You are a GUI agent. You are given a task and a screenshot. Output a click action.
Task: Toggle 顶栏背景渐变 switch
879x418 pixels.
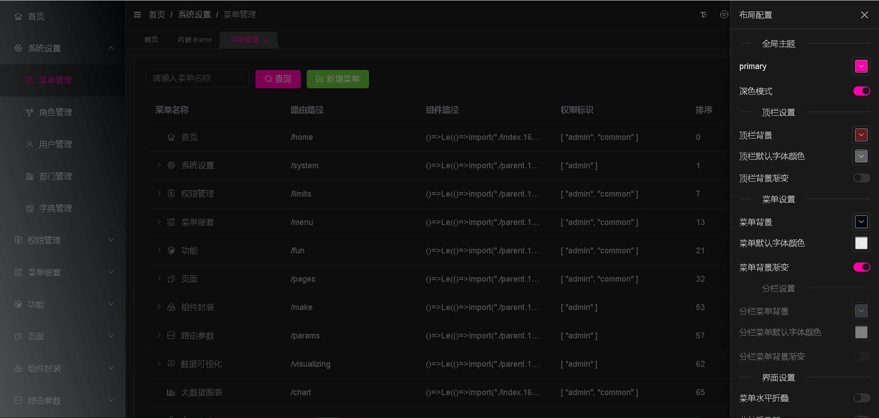click(x=862, y=178)
